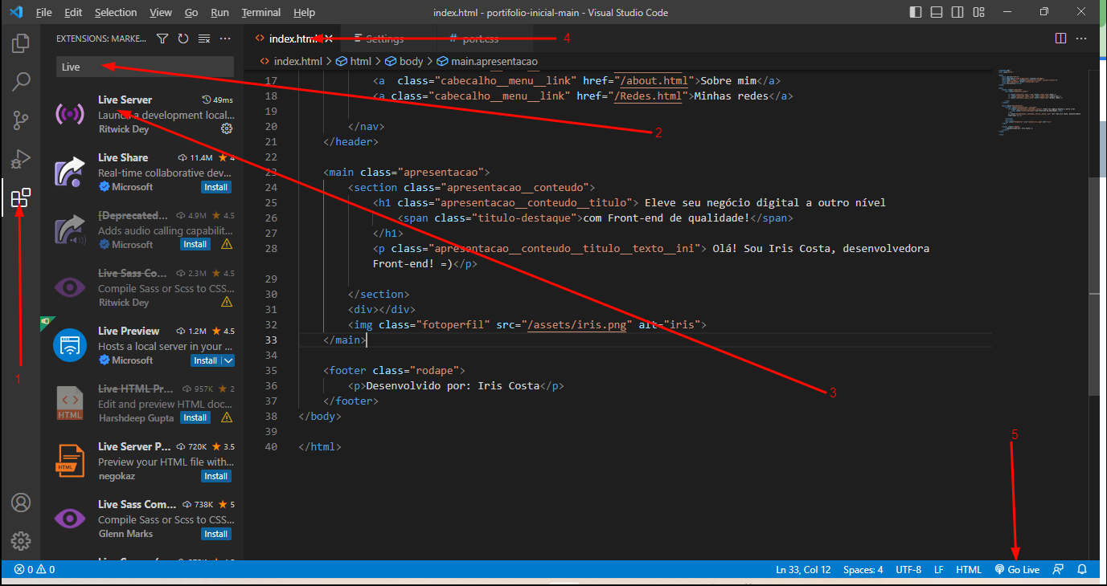The height and width of the screenshot is (586, 1107).
Task: Close the index.html tab
Action: (x=328, y=39)
